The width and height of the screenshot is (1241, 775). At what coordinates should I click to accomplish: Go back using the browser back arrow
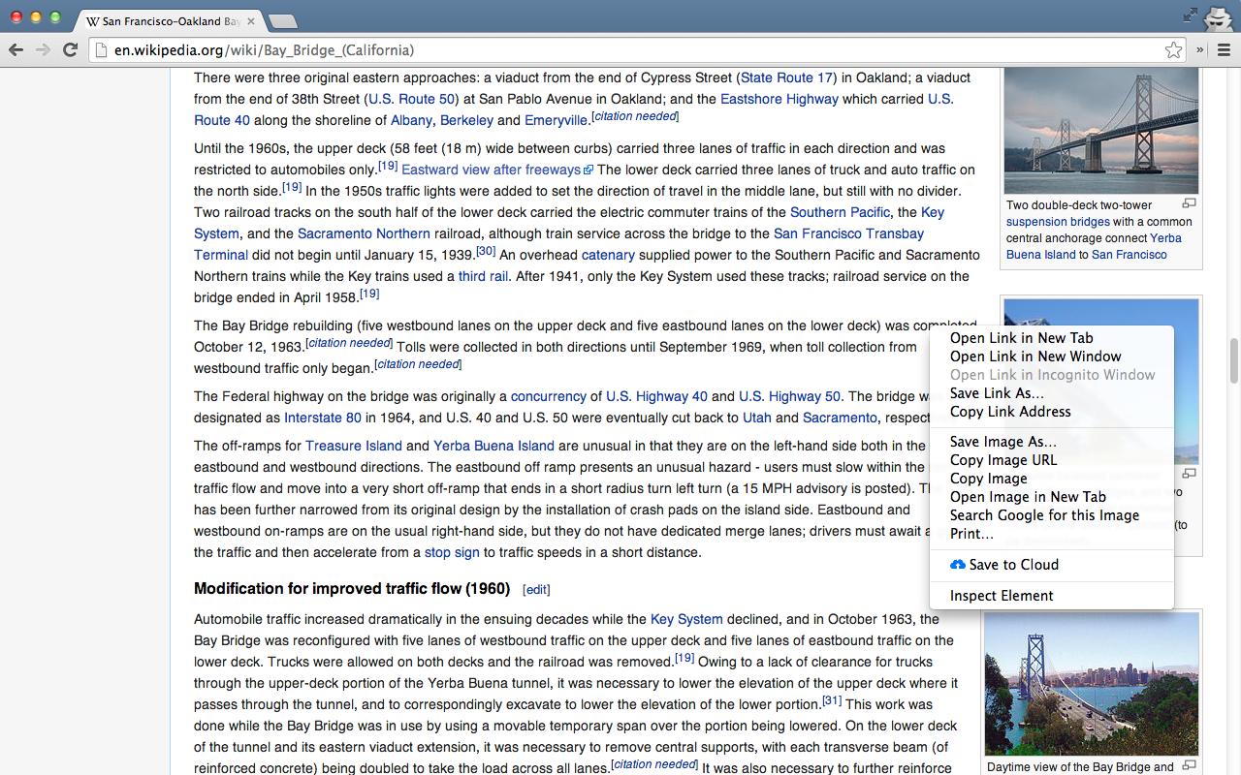16,50
